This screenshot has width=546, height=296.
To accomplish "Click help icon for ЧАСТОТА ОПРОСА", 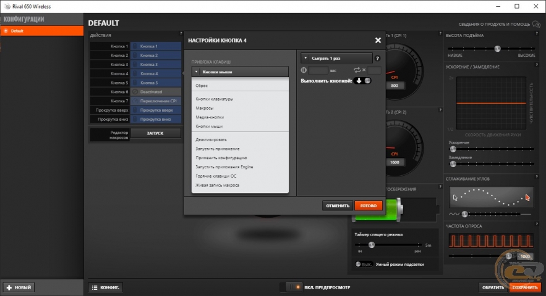I will 537,224.
